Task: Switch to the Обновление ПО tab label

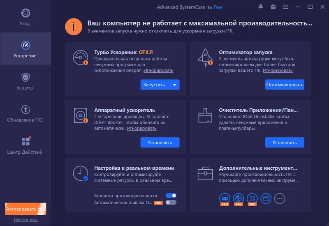Action: click(25, 120)
